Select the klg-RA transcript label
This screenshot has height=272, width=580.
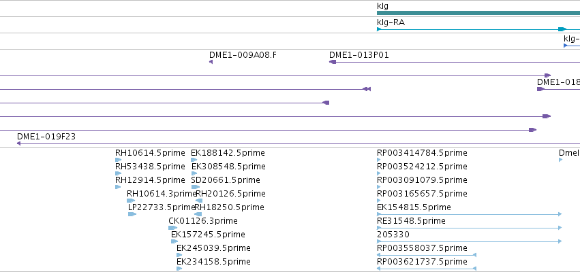click(x=391, y=22)
